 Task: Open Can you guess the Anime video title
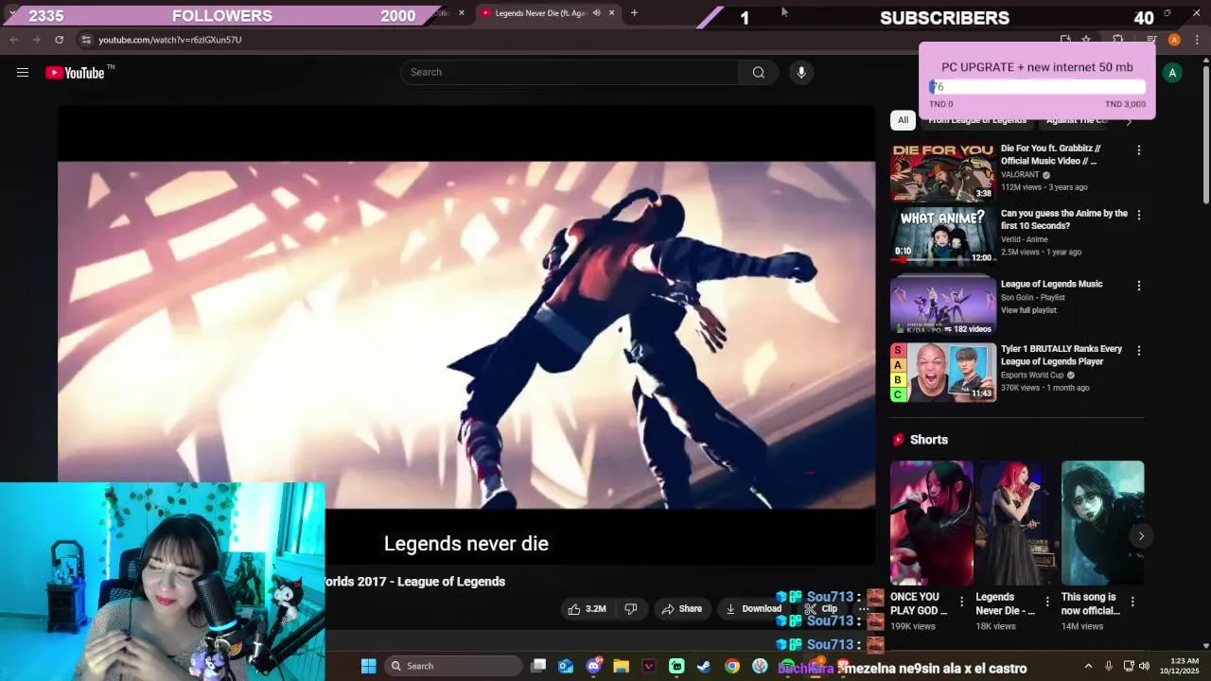pos(1064,219)
